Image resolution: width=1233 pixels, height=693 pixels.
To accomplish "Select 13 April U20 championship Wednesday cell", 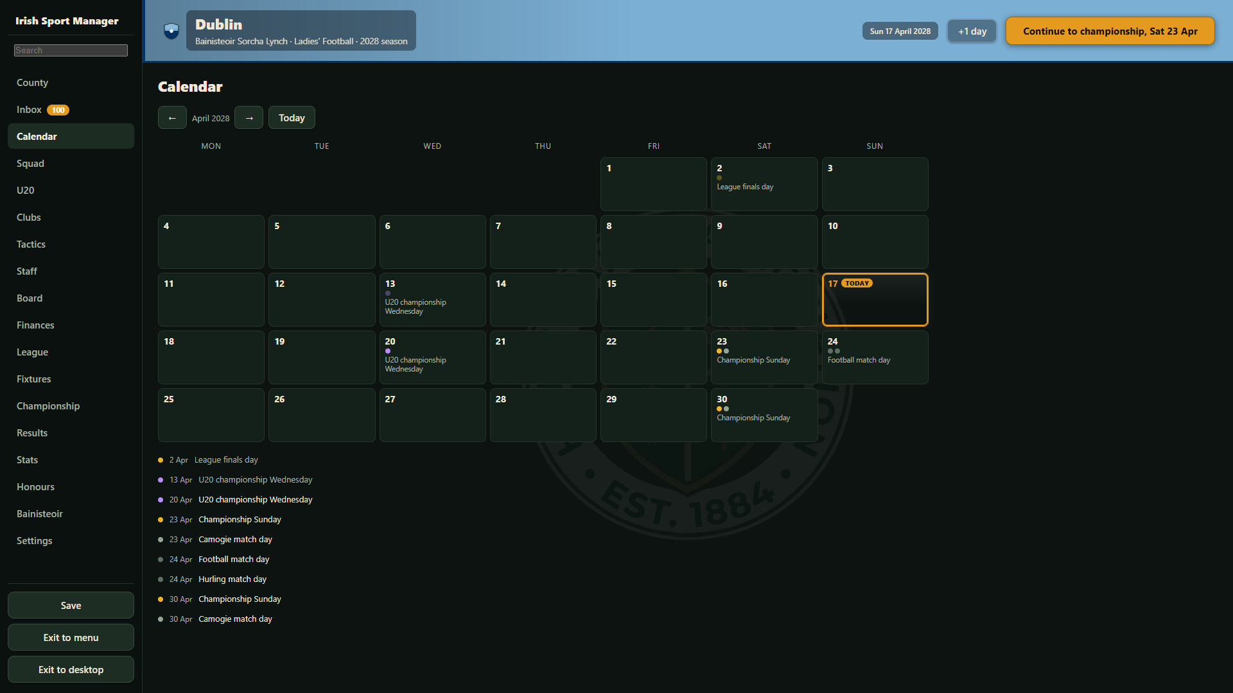I will coord(432,300).
